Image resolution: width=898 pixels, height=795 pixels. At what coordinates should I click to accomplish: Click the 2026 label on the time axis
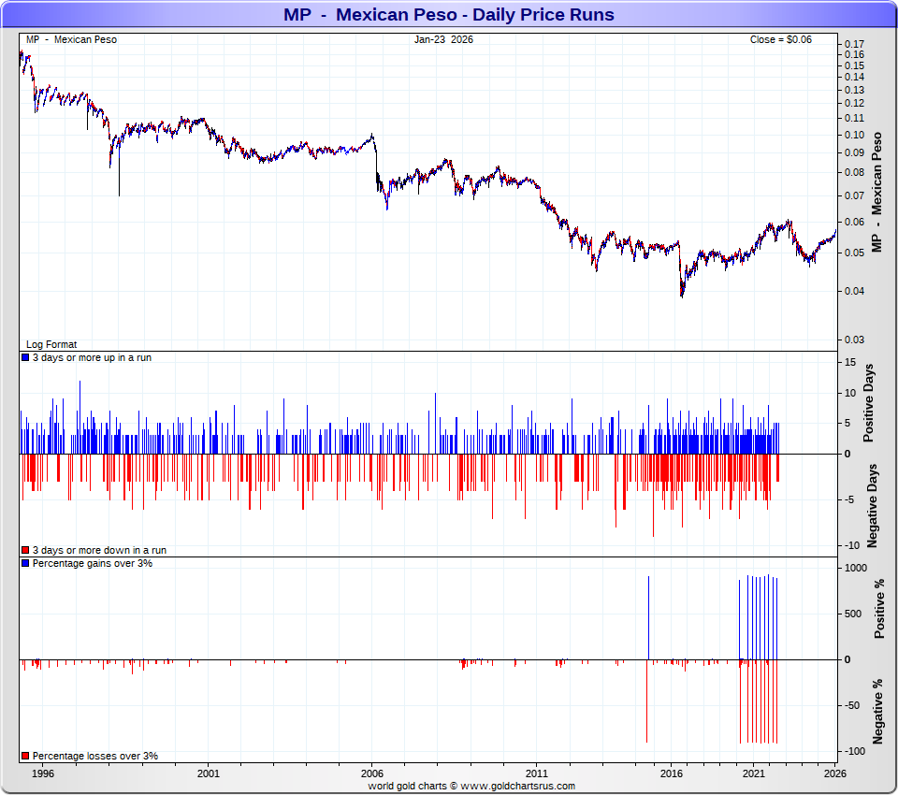click(x=835, y=773)
